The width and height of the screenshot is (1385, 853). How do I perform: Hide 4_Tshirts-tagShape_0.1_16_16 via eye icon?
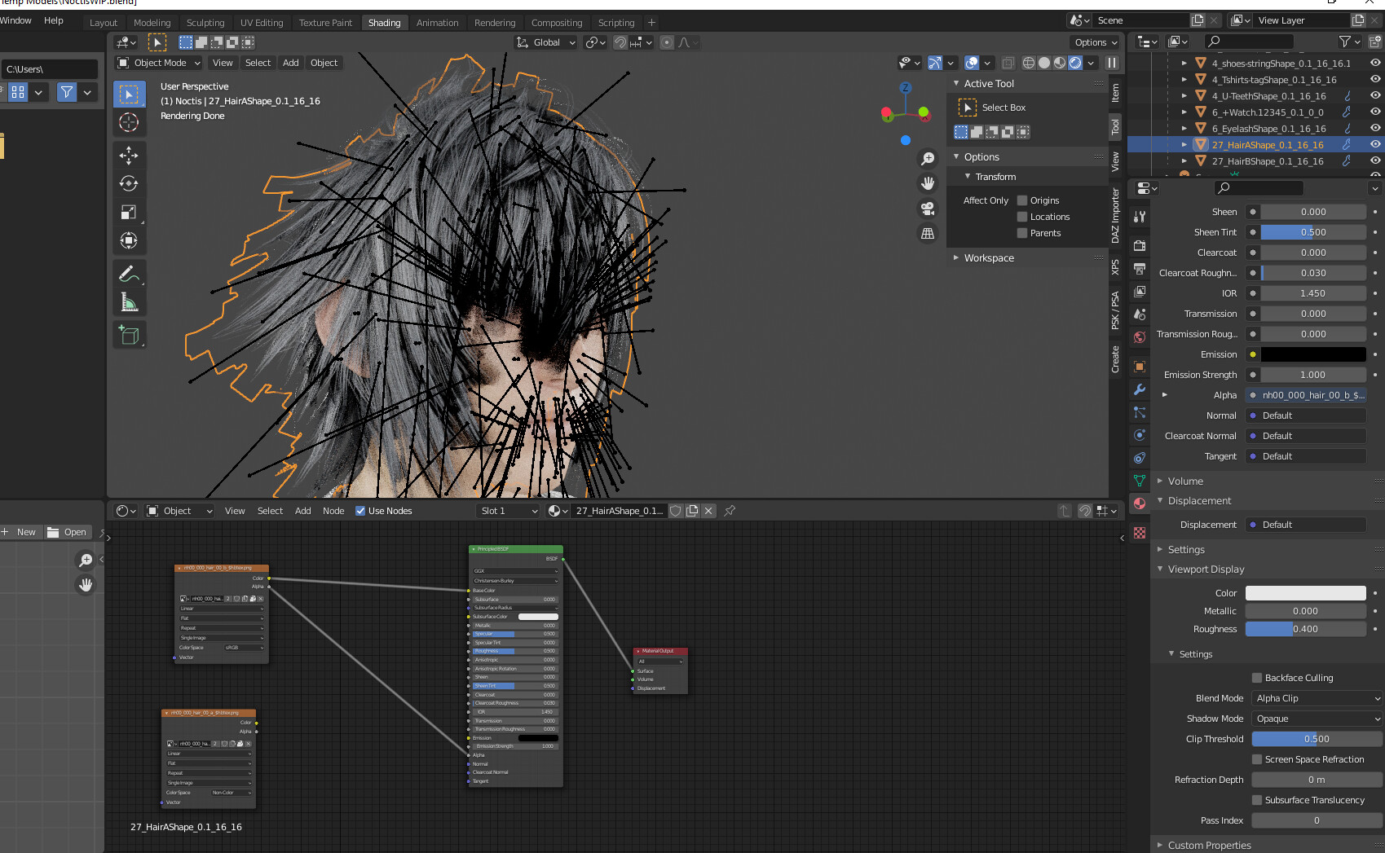click(1375, 79)
